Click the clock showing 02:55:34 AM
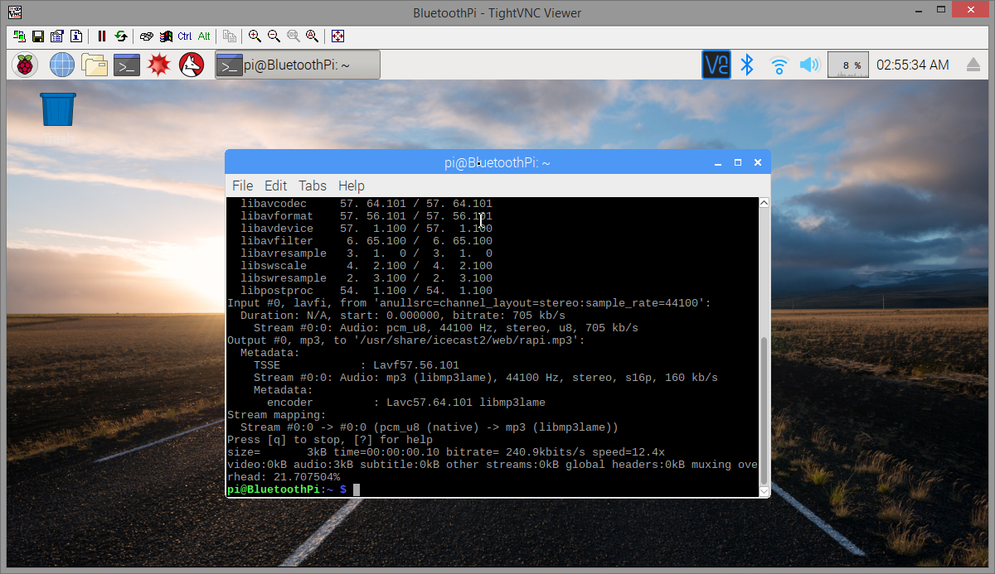 913,65
